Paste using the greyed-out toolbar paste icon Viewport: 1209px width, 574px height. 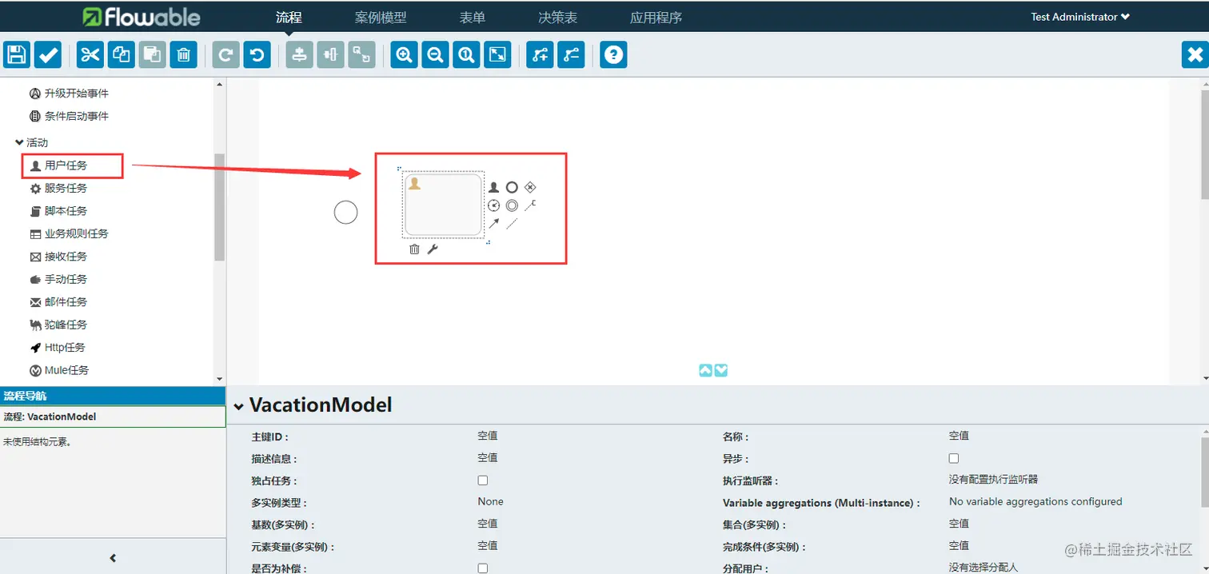[152, 54]
